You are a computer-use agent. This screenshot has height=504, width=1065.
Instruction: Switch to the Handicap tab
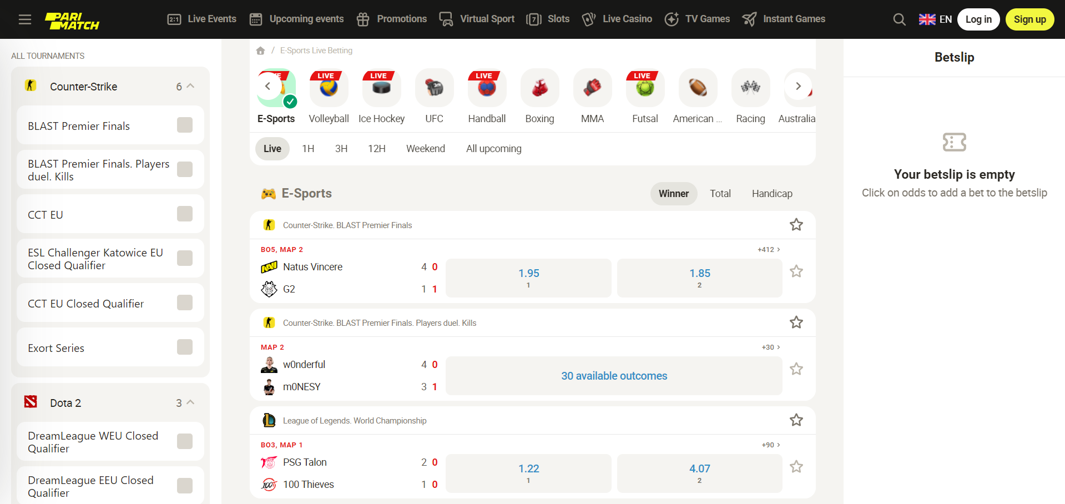pos(772,193)
